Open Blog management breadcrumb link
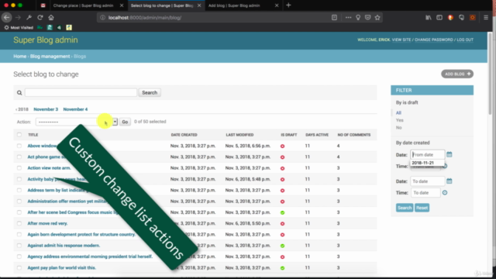The width and height of the screenshot is (496, 279). pyautogui.click(x=50, y=57)
